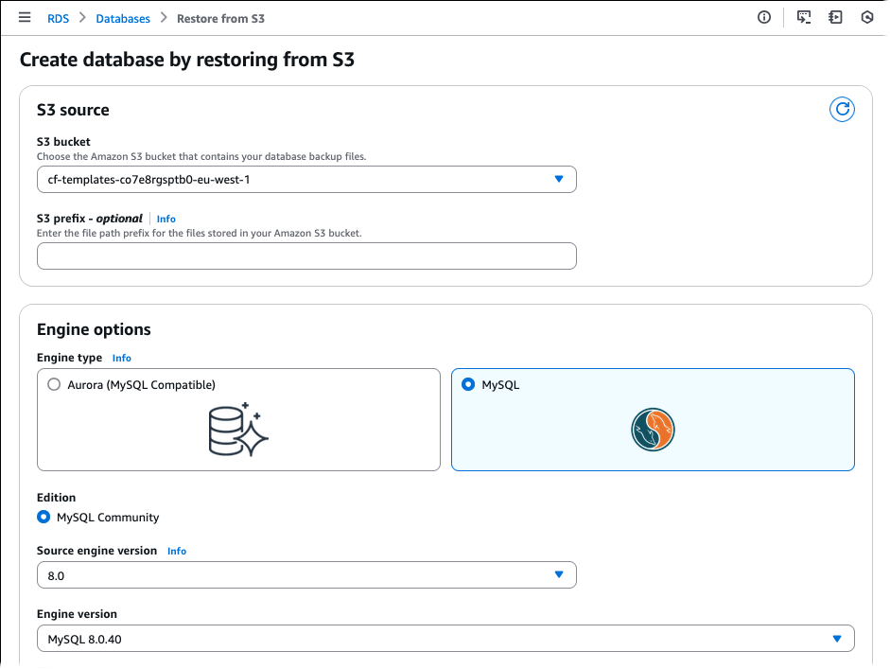Screen dimensions: 890x669
Task: Click the hexagonal settings icon top right
Action: 867,17
